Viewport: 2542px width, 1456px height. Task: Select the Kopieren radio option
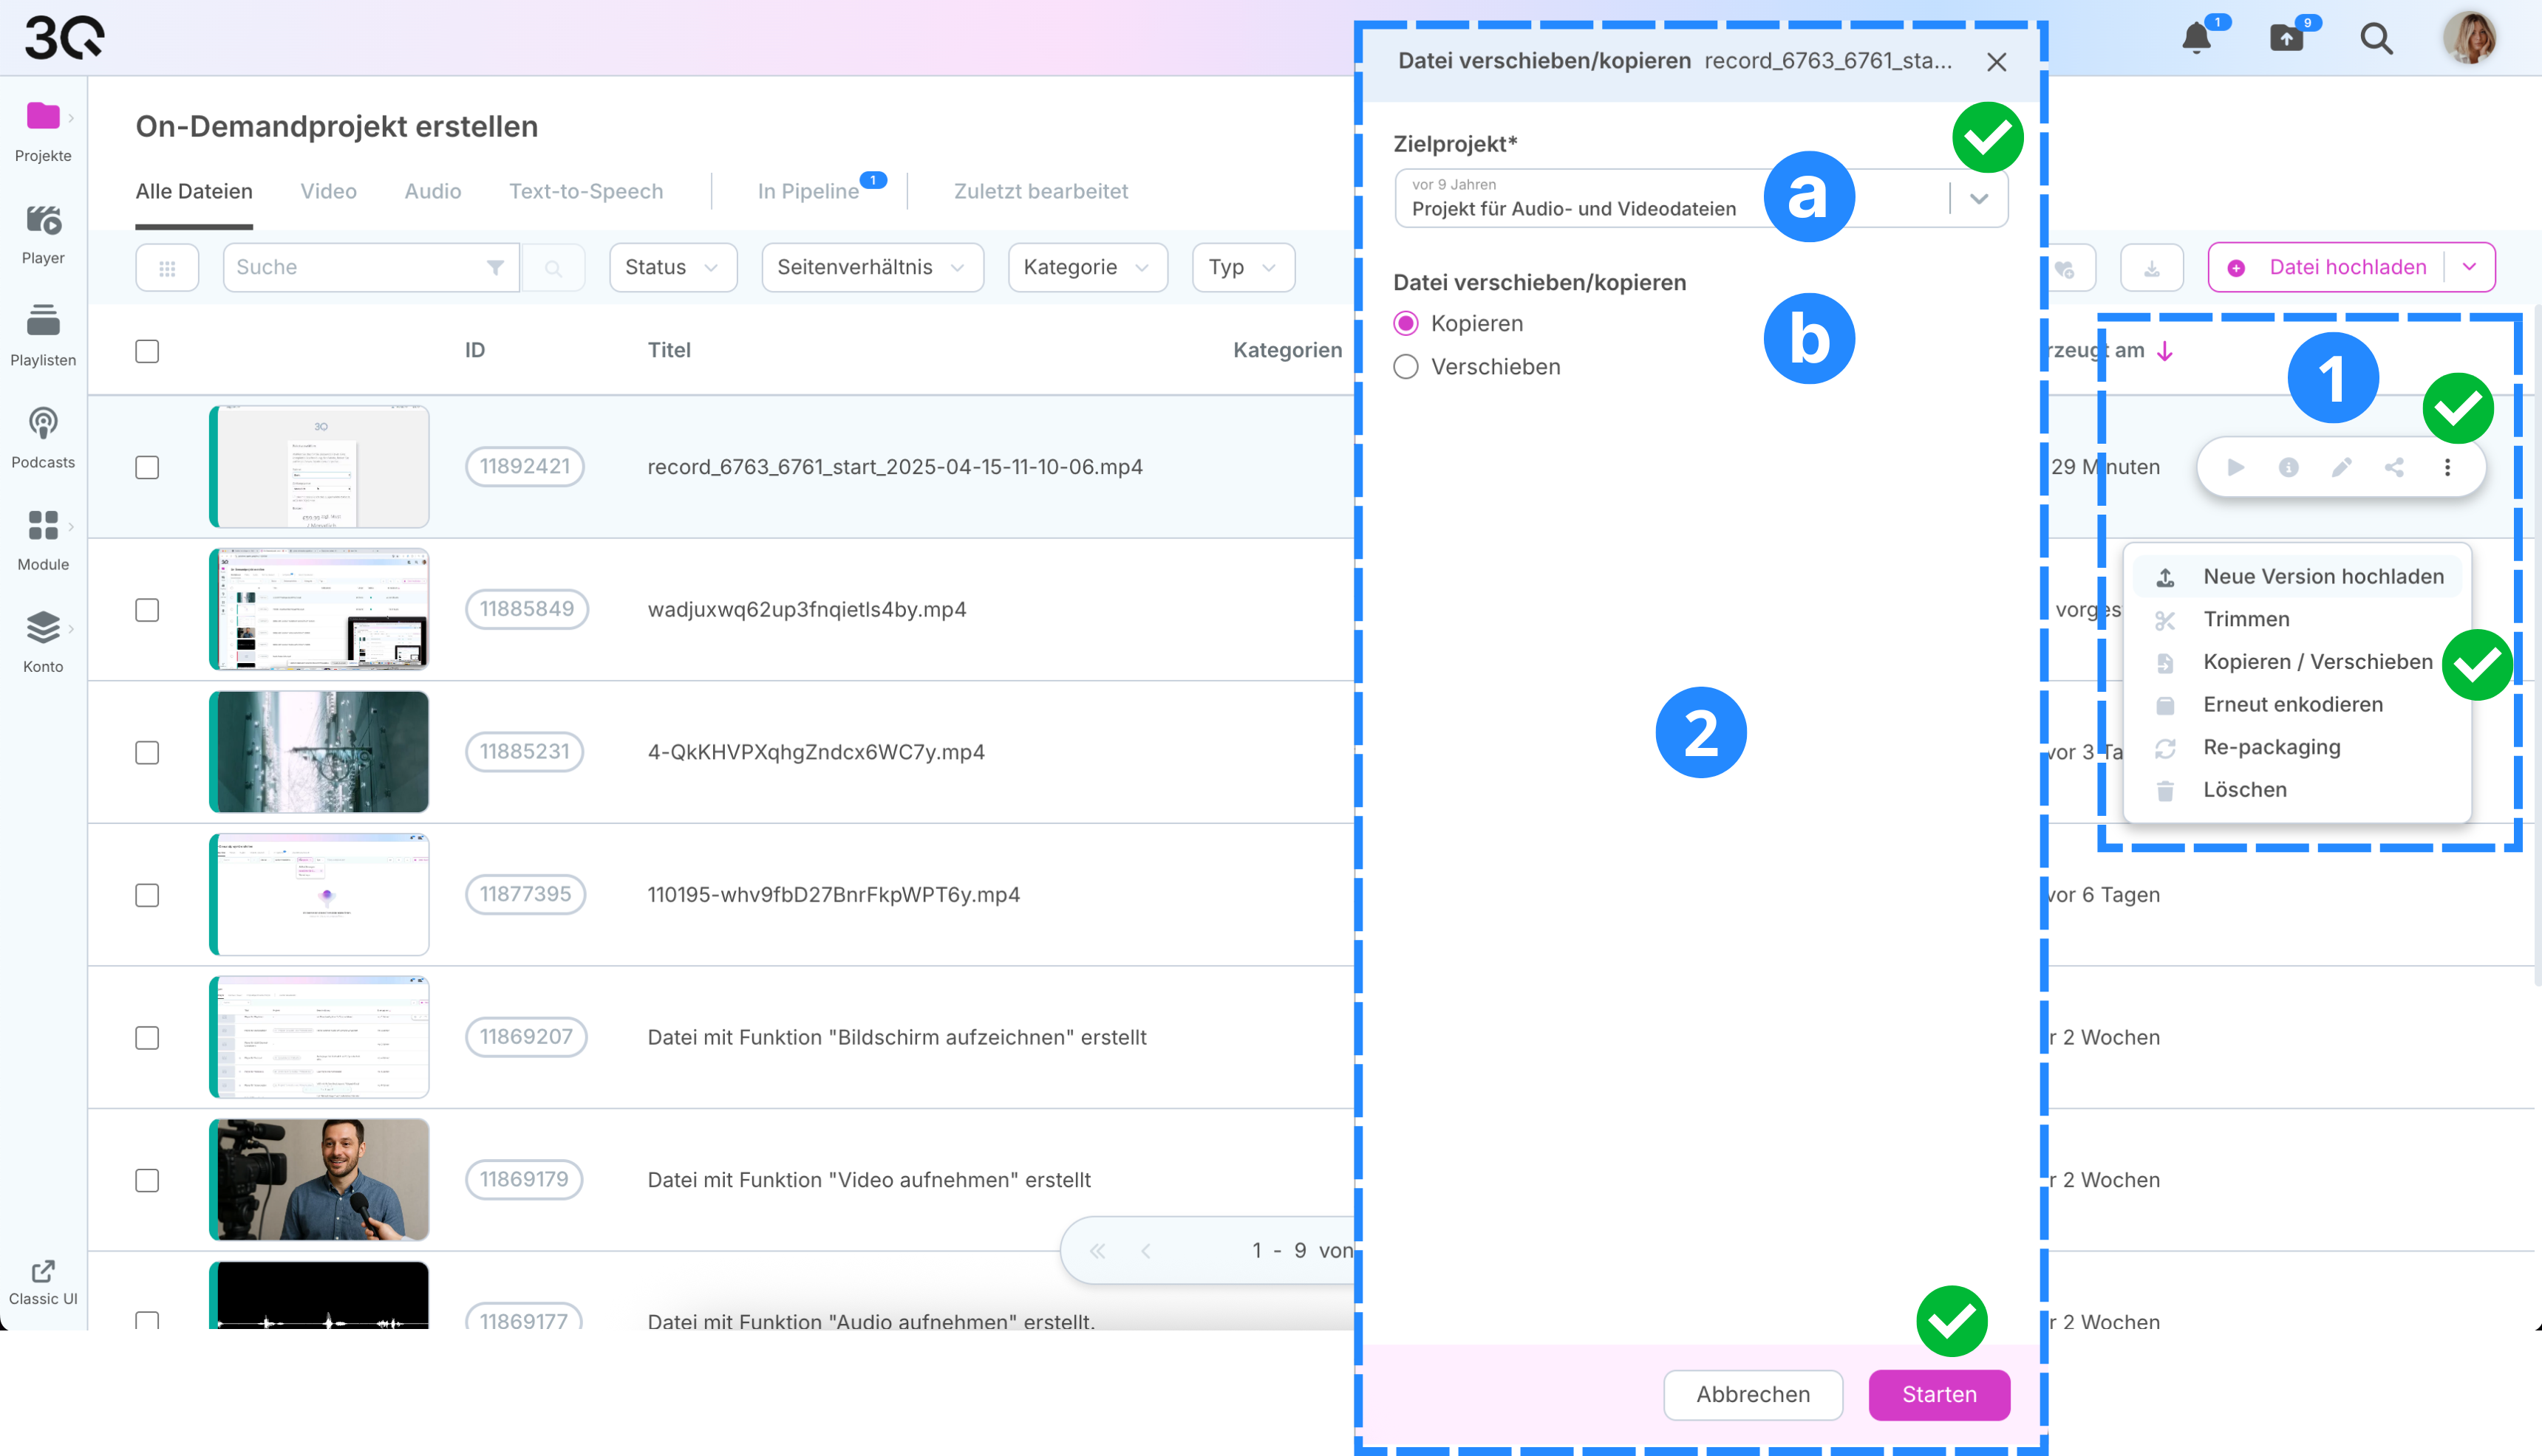1406,323
